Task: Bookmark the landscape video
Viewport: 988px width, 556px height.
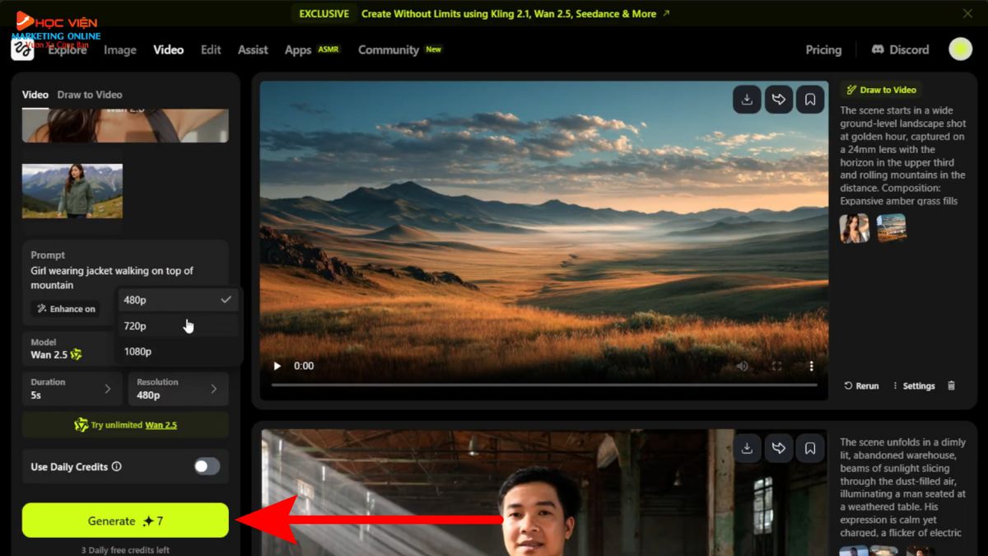Action: 810,100
